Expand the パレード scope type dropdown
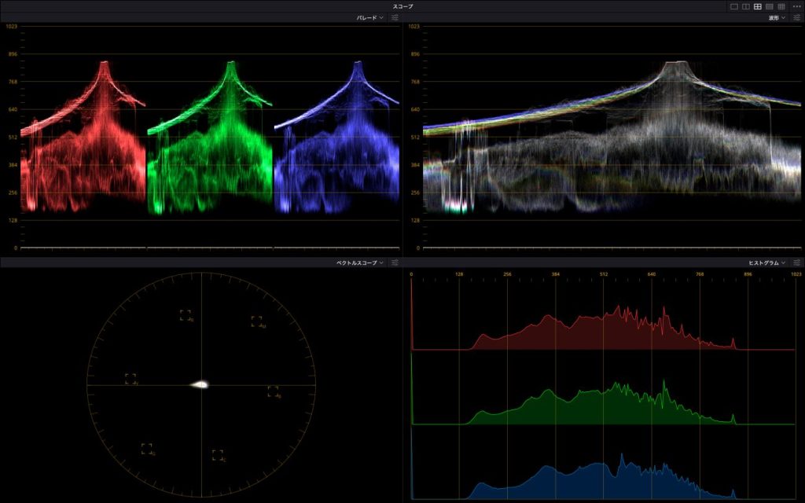 pyautogui.click(x=368, y=17)
